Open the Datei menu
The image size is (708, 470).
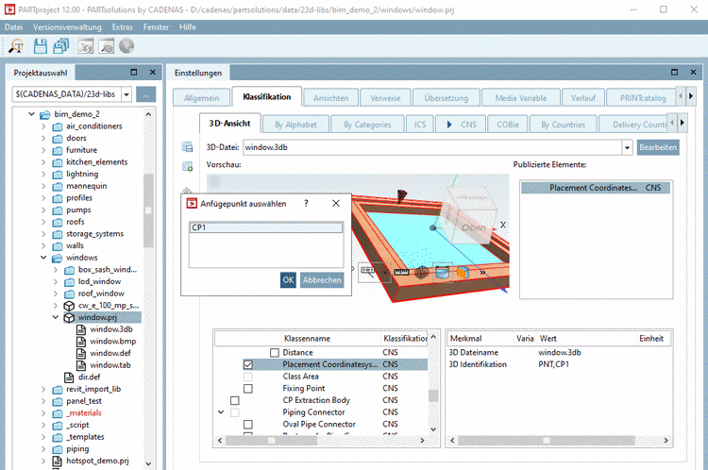13,27
